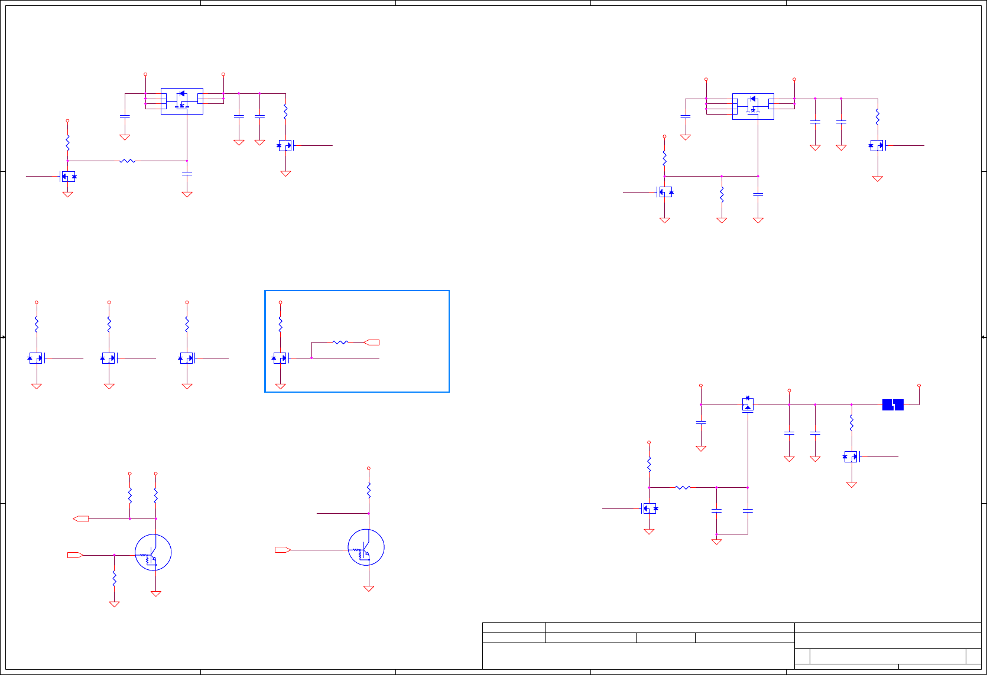Screen dimensions: 987x675
Task: Select dual MOSFET package in upper-right circuit
Action: pos(753,106)
